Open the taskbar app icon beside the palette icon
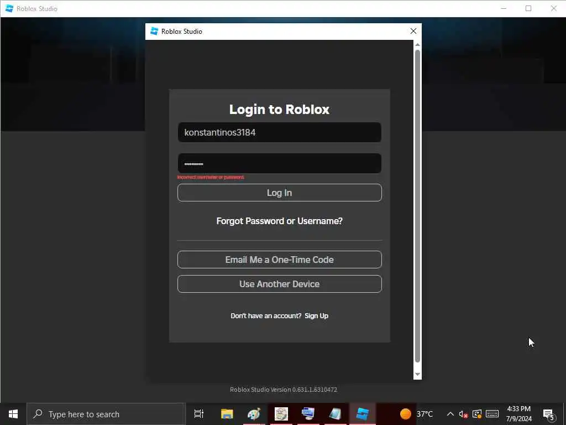The width and height of the screenshot is (566, 425). (x=281, y=414)
